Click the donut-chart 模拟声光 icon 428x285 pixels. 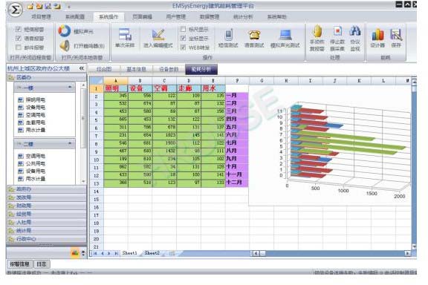click(65, 31)
